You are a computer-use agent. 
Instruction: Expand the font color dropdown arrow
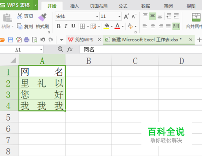[123, 26]
